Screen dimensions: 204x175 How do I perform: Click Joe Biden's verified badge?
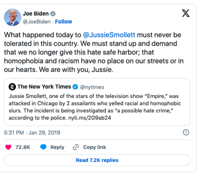click(53, 14)
